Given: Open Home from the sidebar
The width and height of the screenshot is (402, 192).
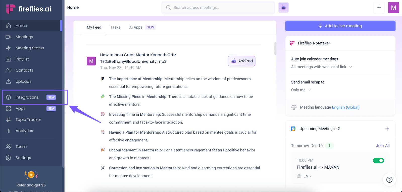Looking at the screenshot, I should pyautogui.click(x=31, y=26).
